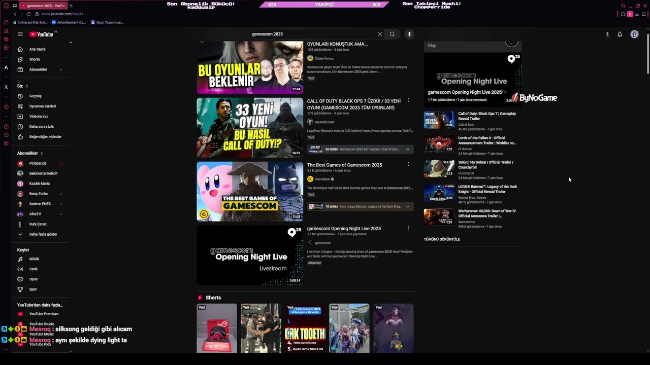Open Mustafa Kadir channel link
Viewport: 650px width, 365px height.
[x=324, y=122]
